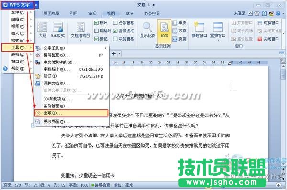Click the 重设位置 reset position button
Image resolution: width=287 pixels, height=190 pixels.
[x=242, y=39]
